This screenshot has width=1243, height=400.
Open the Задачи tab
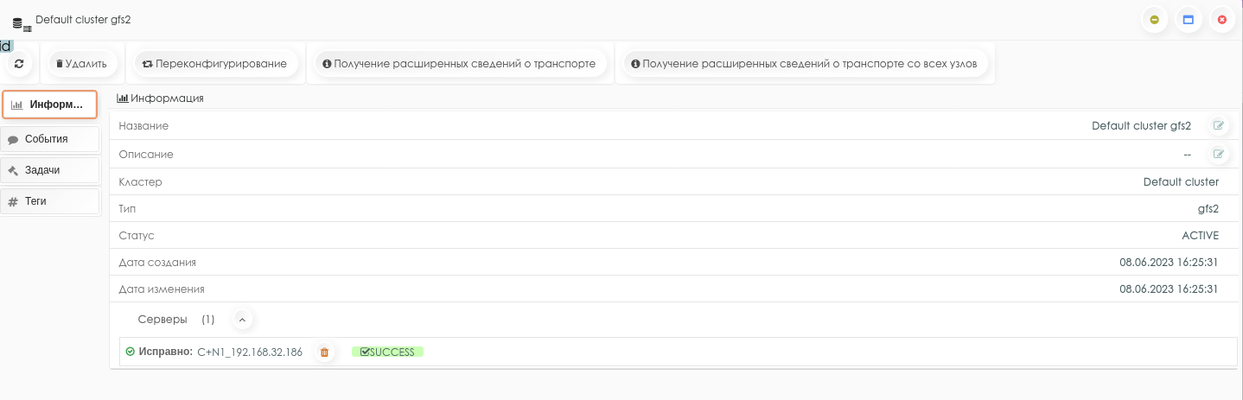[x=50, y=170]
